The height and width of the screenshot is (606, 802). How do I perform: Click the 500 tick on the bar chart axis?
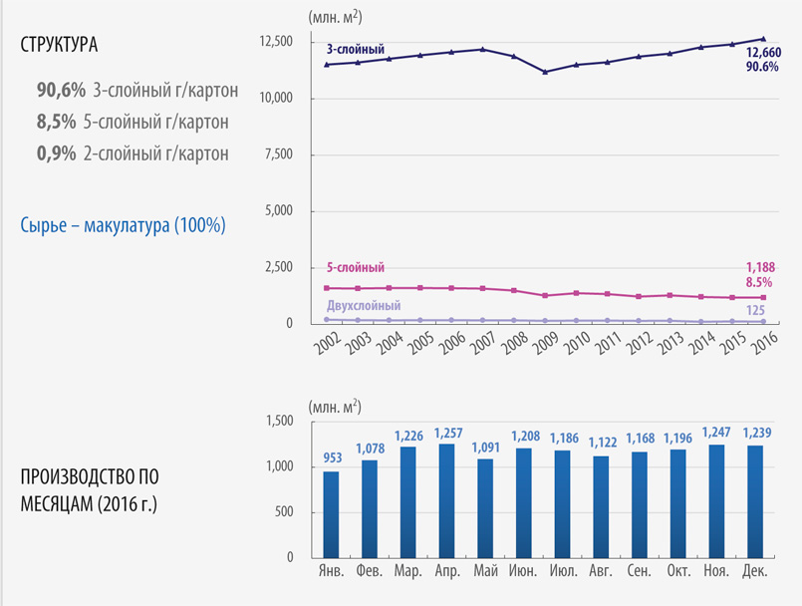click(284, 512)
